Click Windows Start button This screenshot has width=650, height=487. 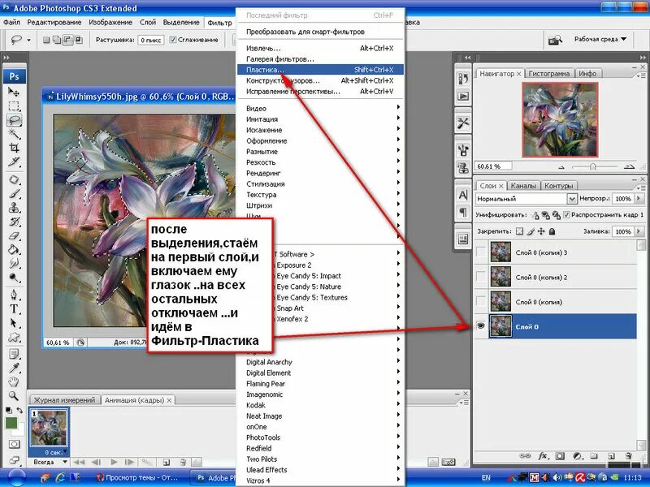(x=16, y=478)
